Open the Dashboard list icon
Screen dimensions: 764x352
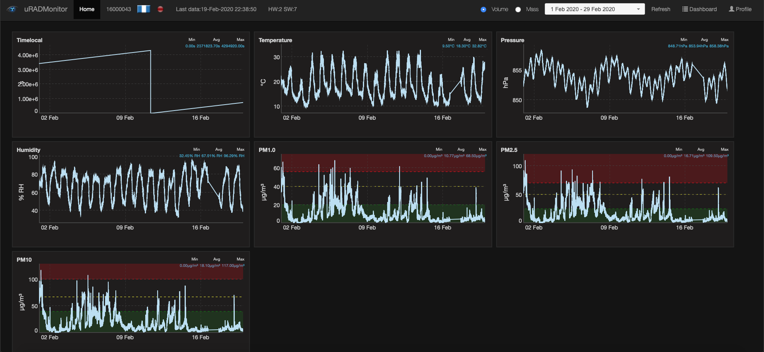pos(685,9)
